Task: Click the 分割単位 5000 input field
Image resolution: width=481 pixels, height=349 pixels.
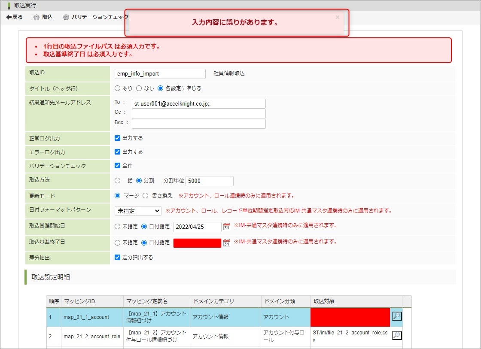Action: click(210, 181)
